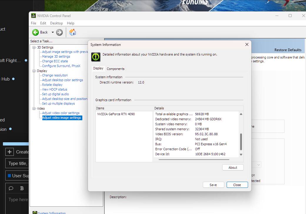Click the Restore Defaults button
306x214 pixels.
pos(288,50)
